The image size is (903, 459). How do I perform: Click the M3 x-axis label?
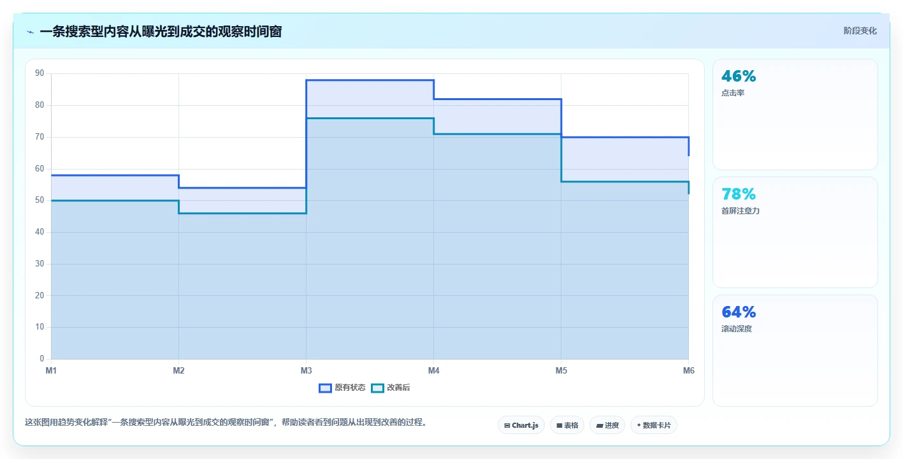[306, 370]
